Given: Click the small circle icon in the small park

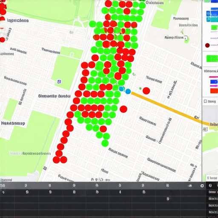Looking at the screenshot, I should point(72,54).
